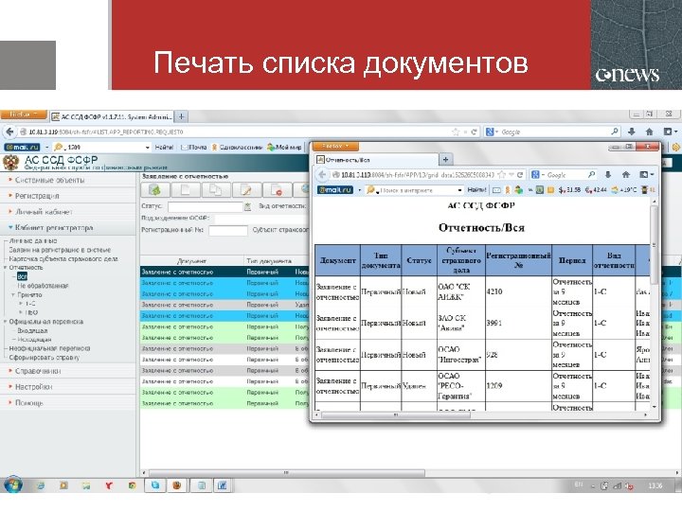Screen dimensions: 682x511
Task: Click the weather +19°C icon in popup toolbar
Action: point(623,190)
